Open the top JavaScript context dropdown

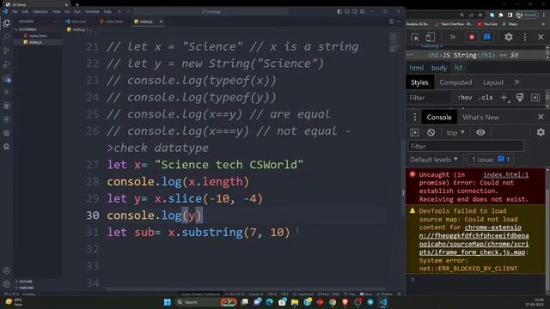tap(455, 132)
